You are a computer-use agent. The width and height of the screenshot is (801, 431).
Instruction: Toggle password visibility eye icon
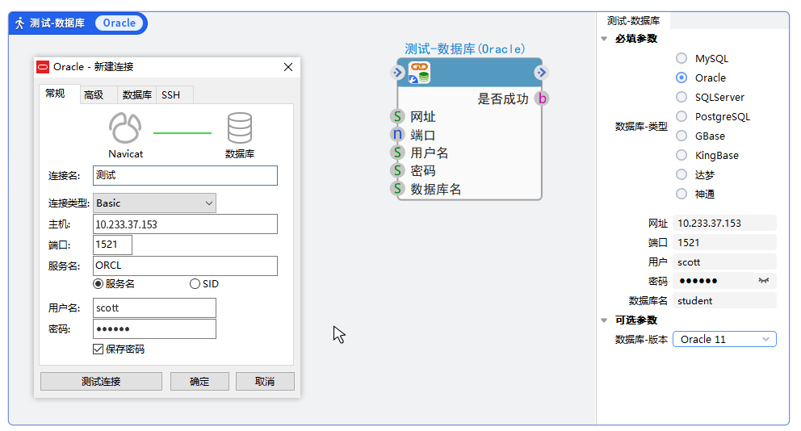[x=763, y=281]
